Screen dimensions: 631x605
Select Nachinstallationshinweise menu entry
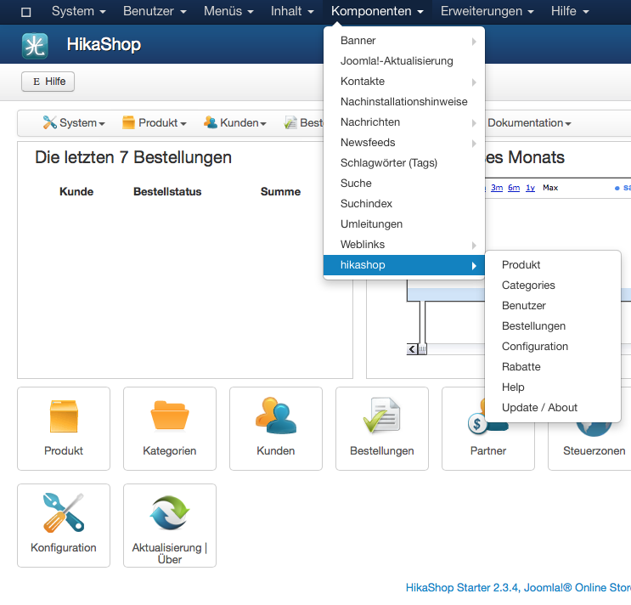click(x=404, y=102)
